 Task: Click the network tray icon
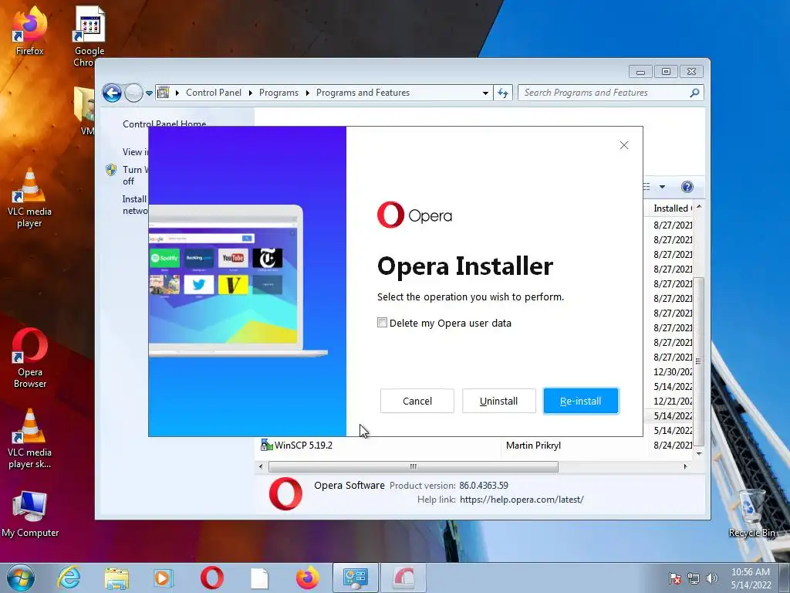[x=694, y=578]
